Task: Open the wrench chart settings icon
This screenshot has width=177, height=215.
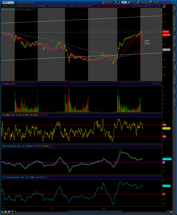Action: [119, 2]
